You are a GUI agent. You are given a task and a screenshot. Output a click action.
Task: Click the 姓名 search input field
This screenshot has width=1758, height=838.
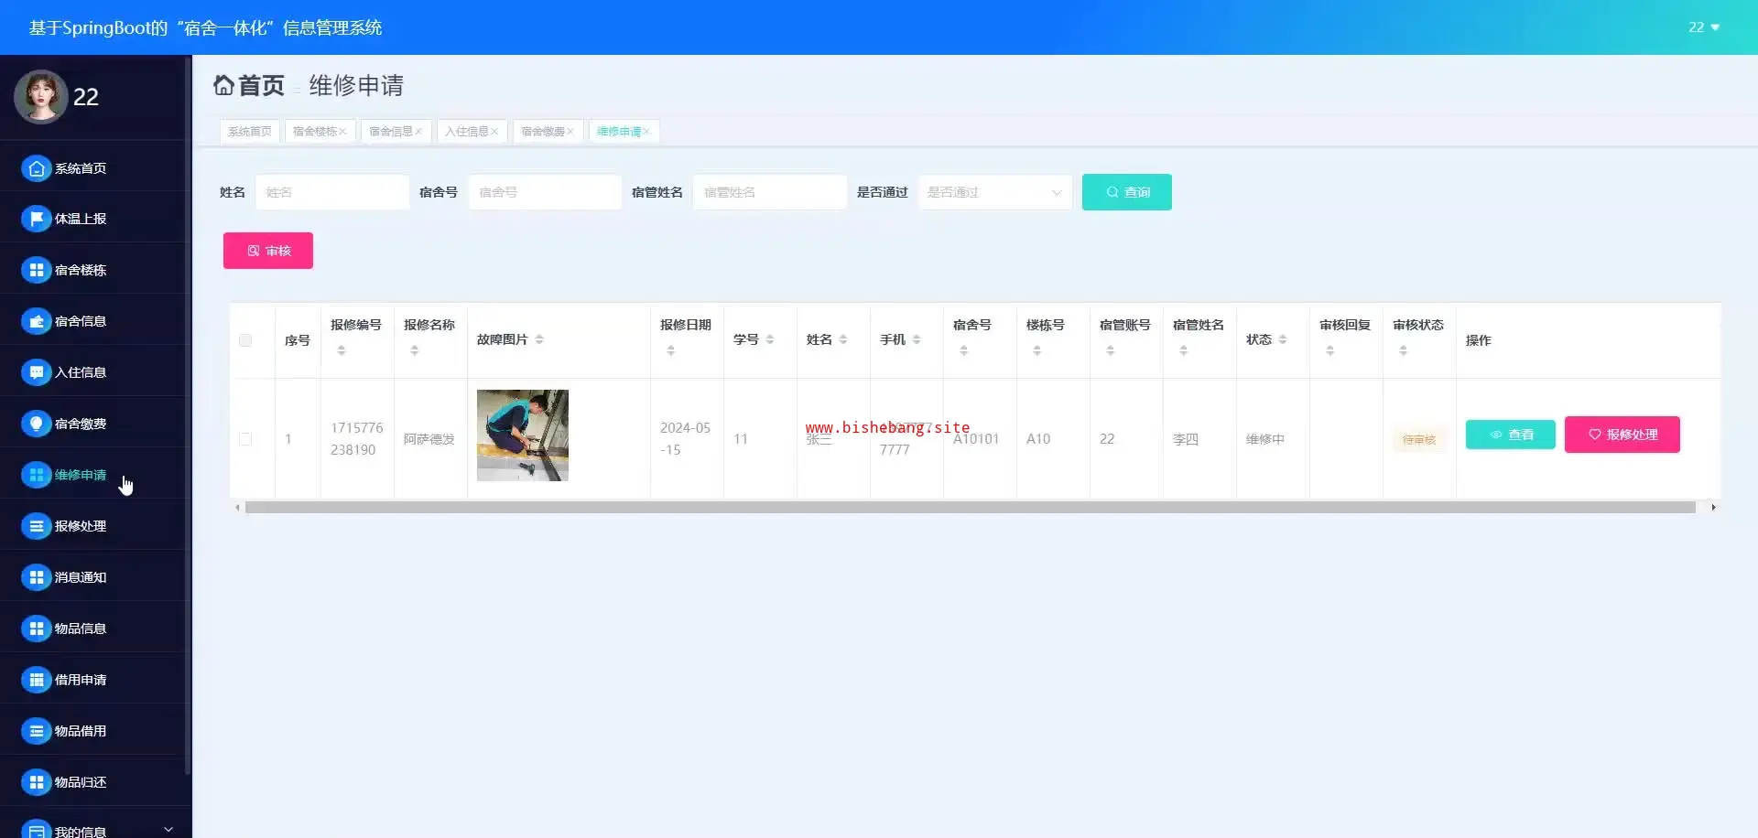[x=332, y=192]
